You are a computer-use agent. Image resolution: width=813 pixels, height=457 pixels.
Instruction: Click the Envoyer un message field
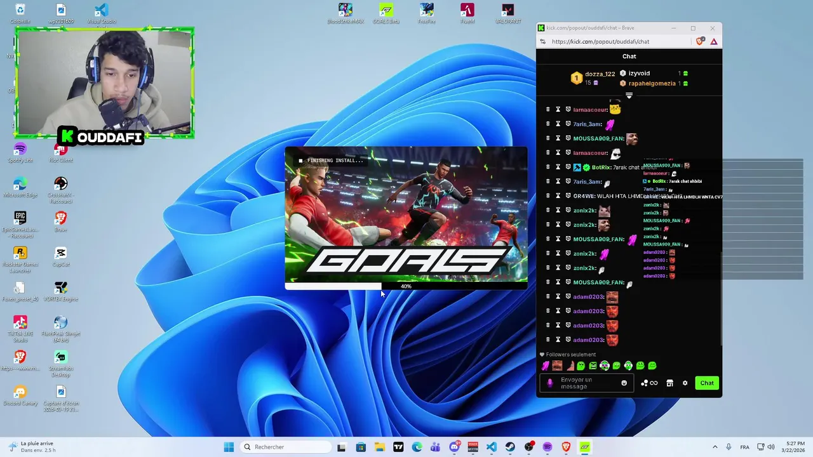(587, 383)
